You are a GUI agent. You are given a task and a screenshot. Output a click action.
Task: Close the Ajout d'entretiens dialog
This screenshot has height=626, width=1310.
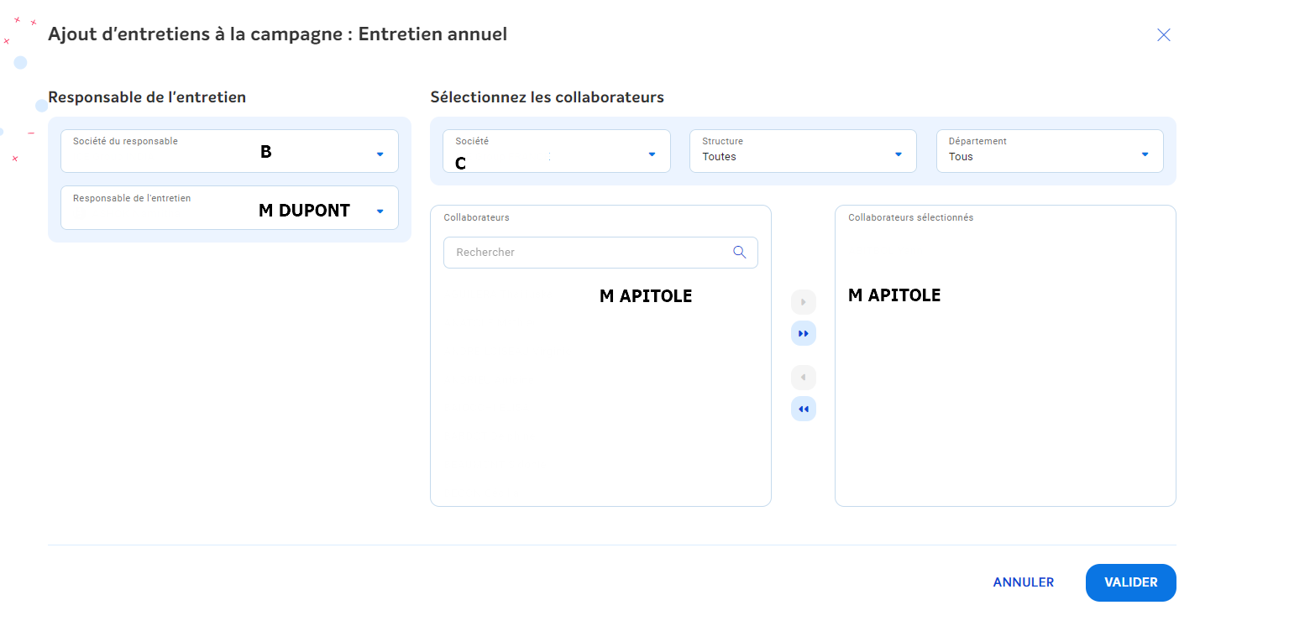(1163, 34)
